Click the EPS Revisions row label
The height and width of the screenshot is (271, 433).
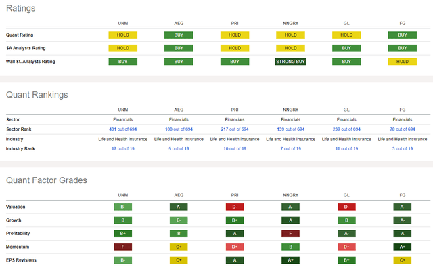click(x=21, y=260)
